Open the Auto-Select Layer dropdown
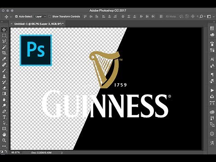The height and width of the screenshot is (162, 216). (x=40, y=17)
